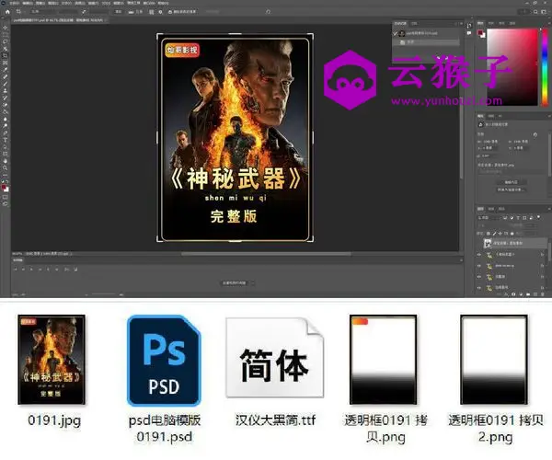Toggle lock all padlock icon in Layers
The height and width of the screenshot is (460, 552).
pos(512,234)
